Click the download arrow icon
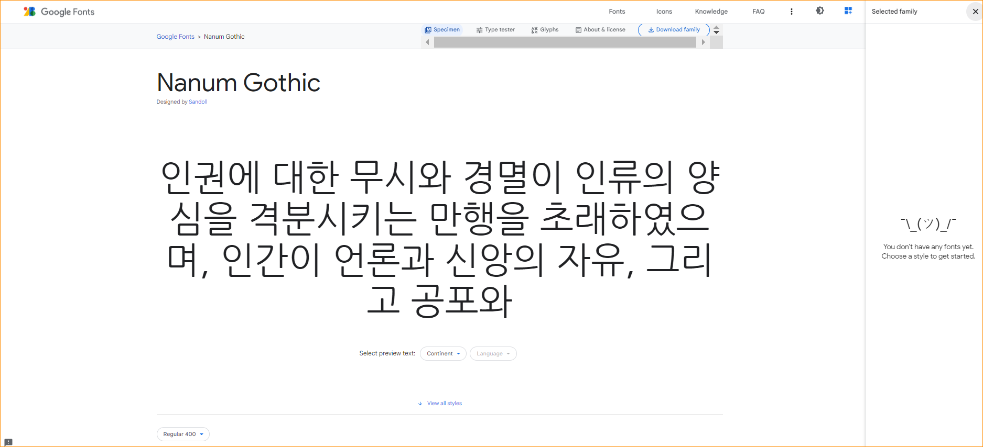 coord(651,30)
